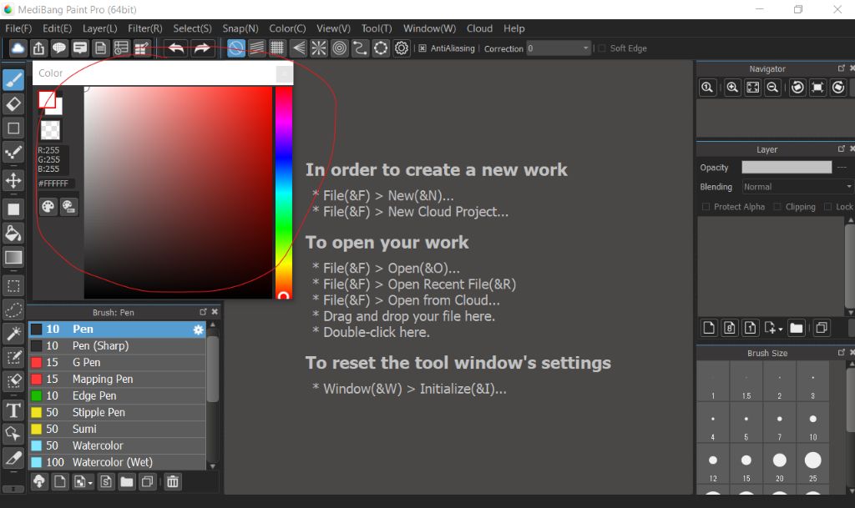Click the foreground color swatch
Image resolution: width=855 pixels, height=508 pixels.
(47, 99)
